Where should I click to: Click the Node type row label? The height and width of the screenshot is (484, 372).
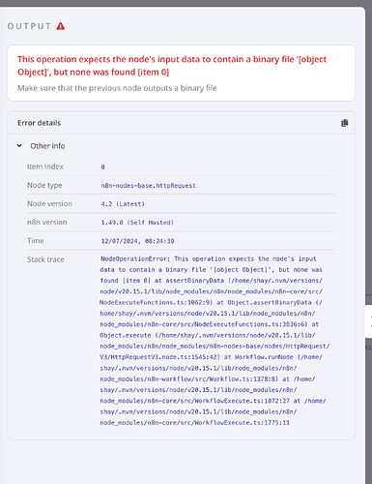[44, 185]
